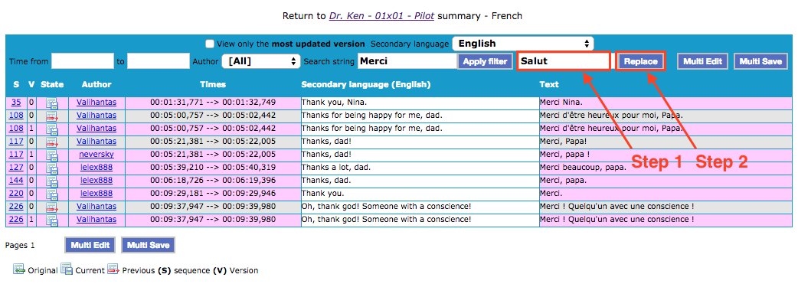The width and height of the screenshot is (798, 284).
Task: Click the Current legend icon
Action: click(x=66, y=269)
